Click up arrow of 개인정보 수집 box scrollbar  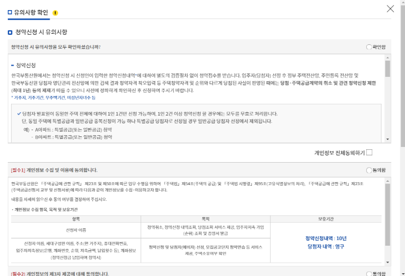pos(388,181)
